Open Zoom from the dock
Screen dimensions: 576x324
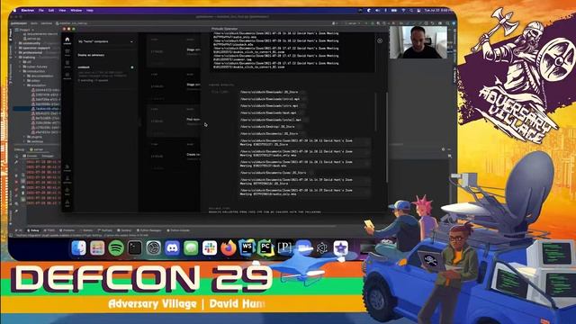[303, 248]
